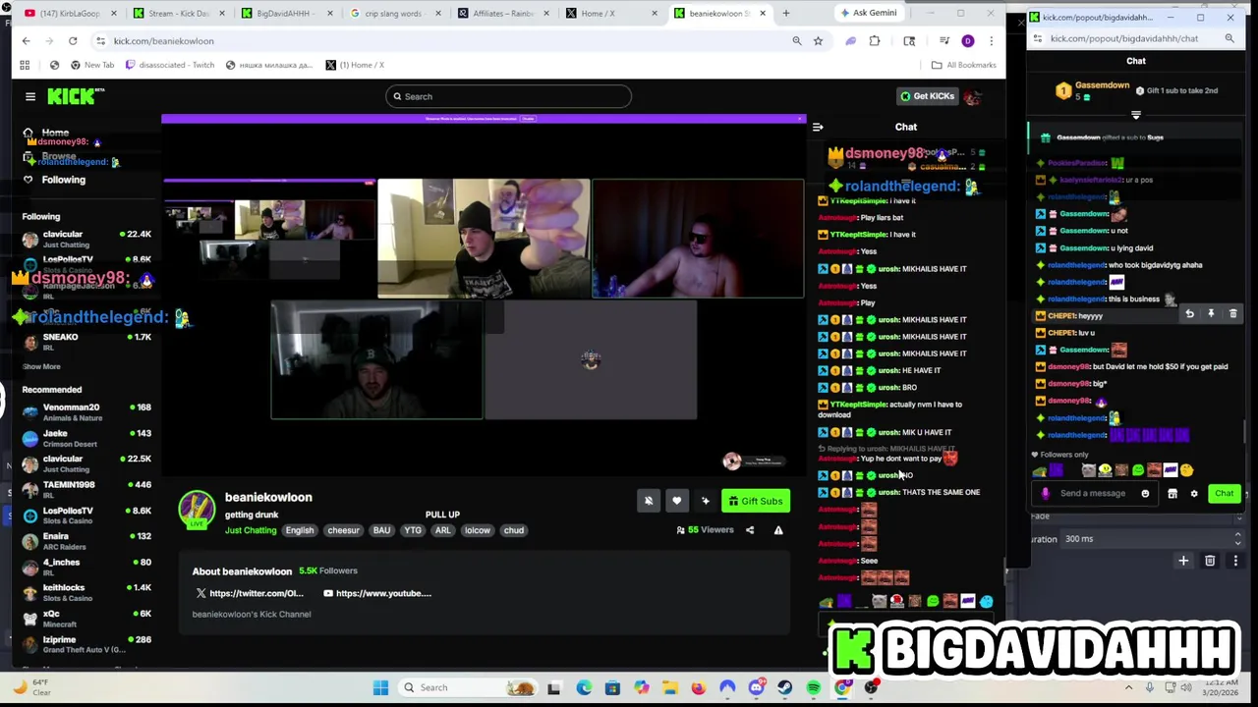Switch to the crip slang words tab

click(x=393, y=13)
